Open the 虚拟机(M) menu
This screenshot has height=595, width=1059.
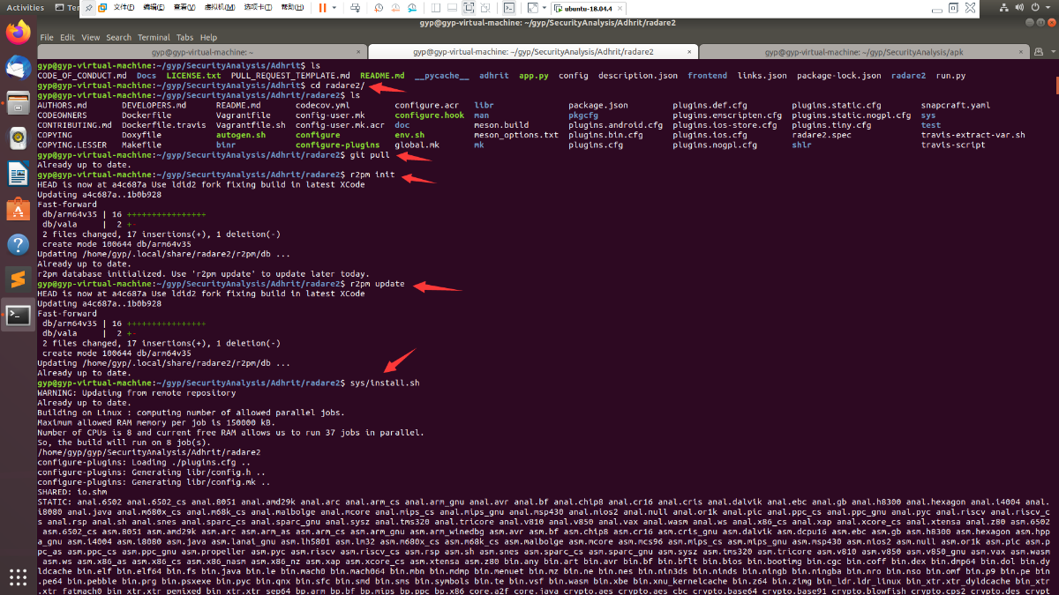(219, 7)
